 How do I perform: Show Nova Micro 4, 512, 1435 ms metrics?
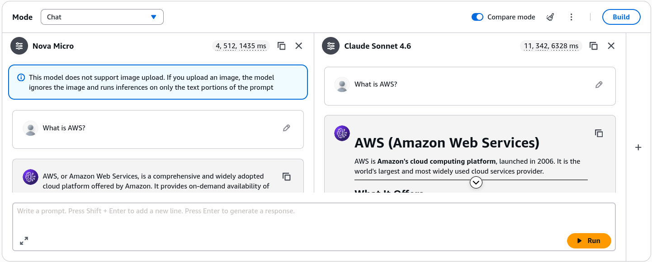click(x=241, y=46)
